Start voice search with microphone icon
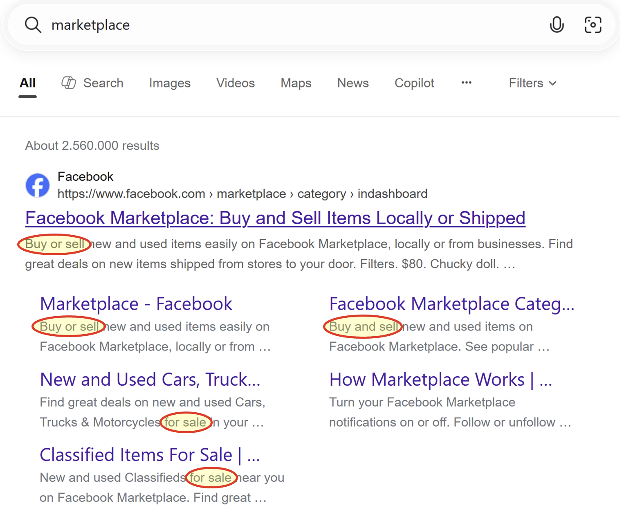Image resolution: width=624 pixels, height=508 pixels. [x=556, y=25]
